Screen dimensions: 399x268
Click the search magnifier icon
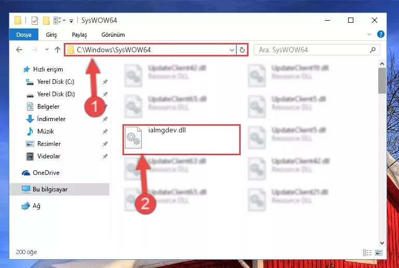point(373,50)
